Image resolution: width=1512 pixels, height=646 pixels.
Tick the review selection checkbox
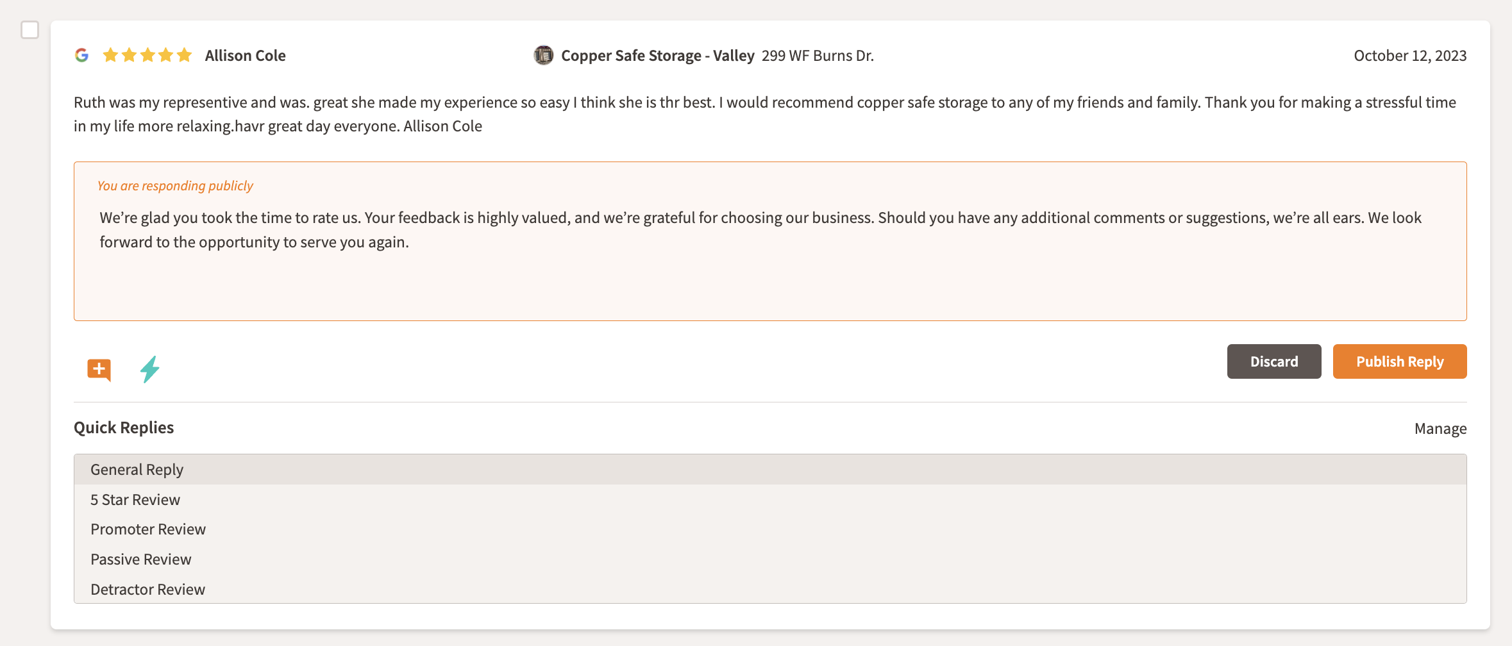pyautogui.click(x=30, y=30)
